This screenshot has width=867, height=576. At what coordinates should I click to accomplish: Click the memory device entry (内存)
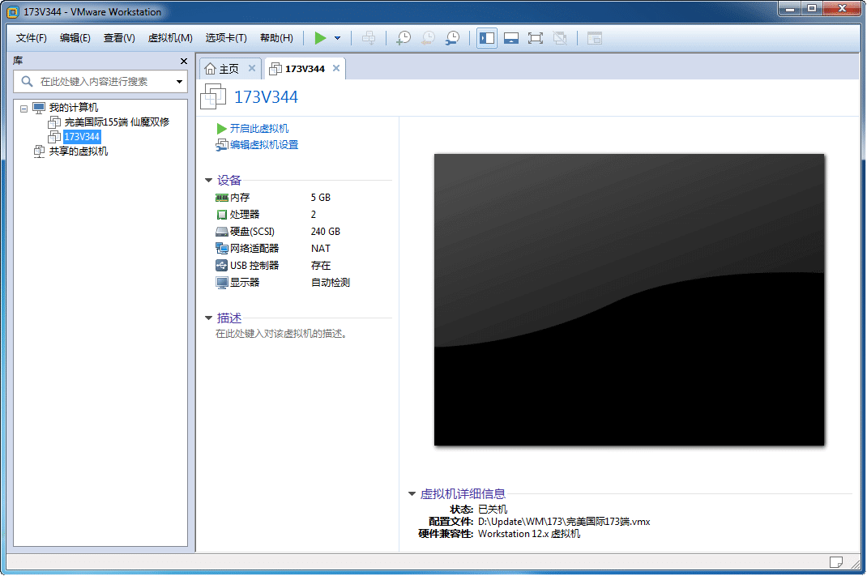[239, 198]
